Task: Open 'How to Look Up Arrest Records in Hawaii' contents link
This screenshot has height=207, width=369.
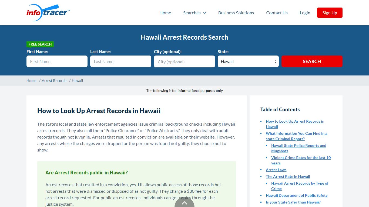Action: (295, 124)
